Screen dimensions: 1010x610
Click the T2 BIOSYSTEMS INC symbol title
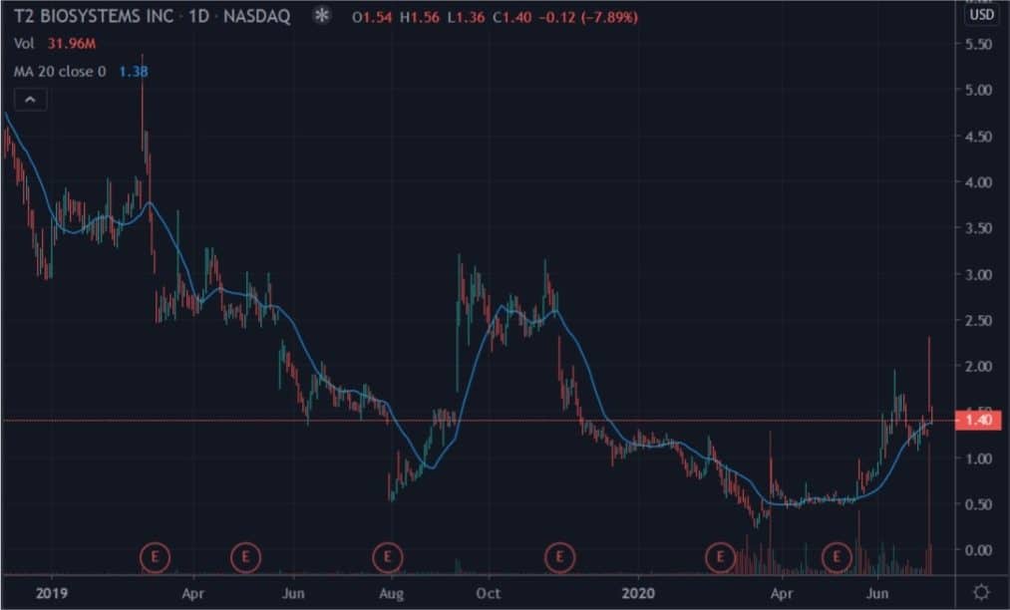click(94, 16)
